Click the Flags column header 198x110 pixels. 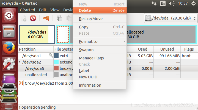click(x=189, y=49)
